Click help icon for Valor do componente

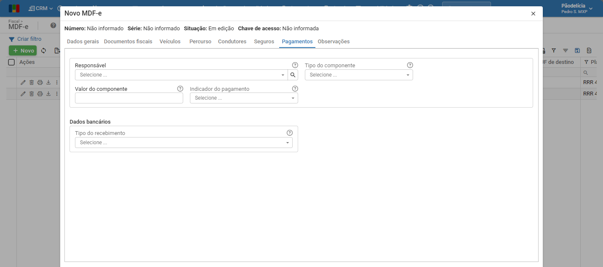coord(180,89)
